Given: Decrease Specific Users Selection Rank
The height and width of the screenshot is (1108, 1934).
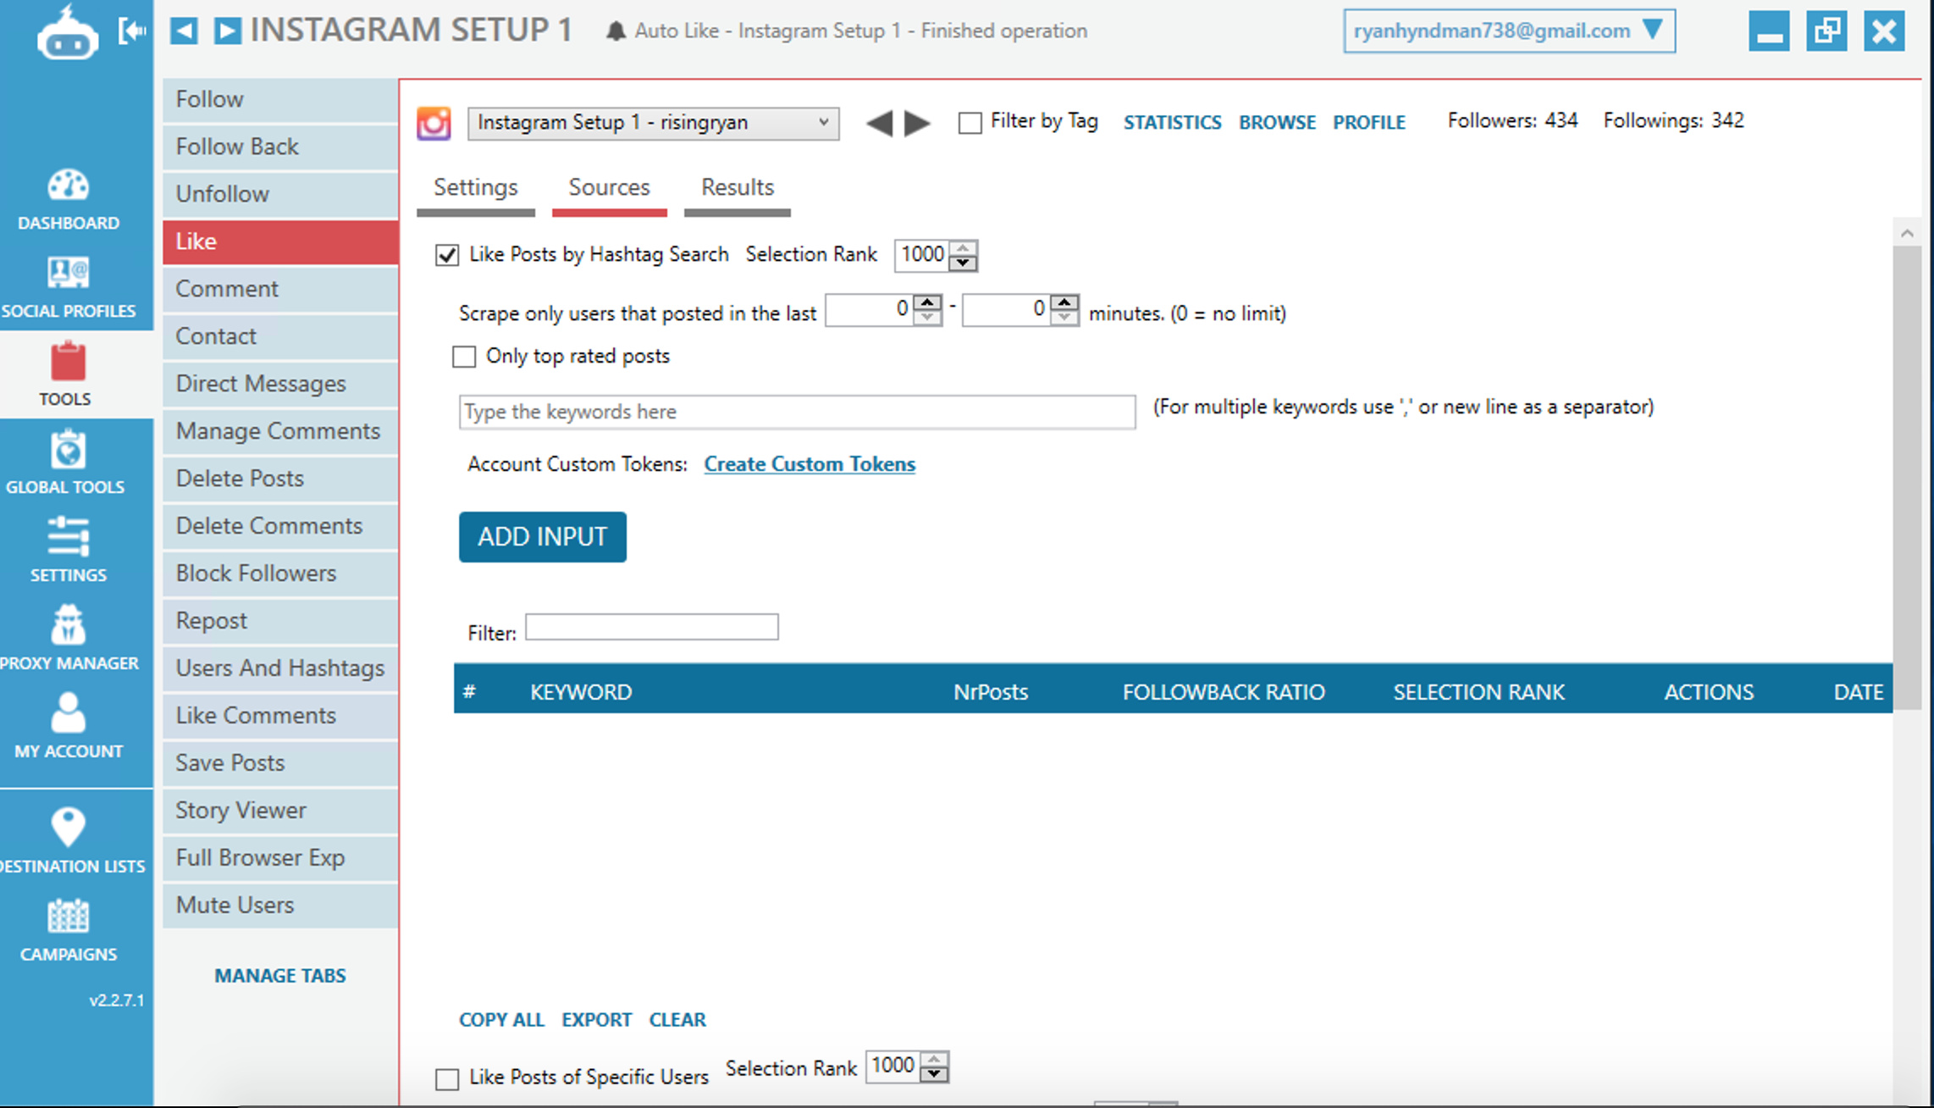Looking at the screenshot, I should pos(934,1074).
